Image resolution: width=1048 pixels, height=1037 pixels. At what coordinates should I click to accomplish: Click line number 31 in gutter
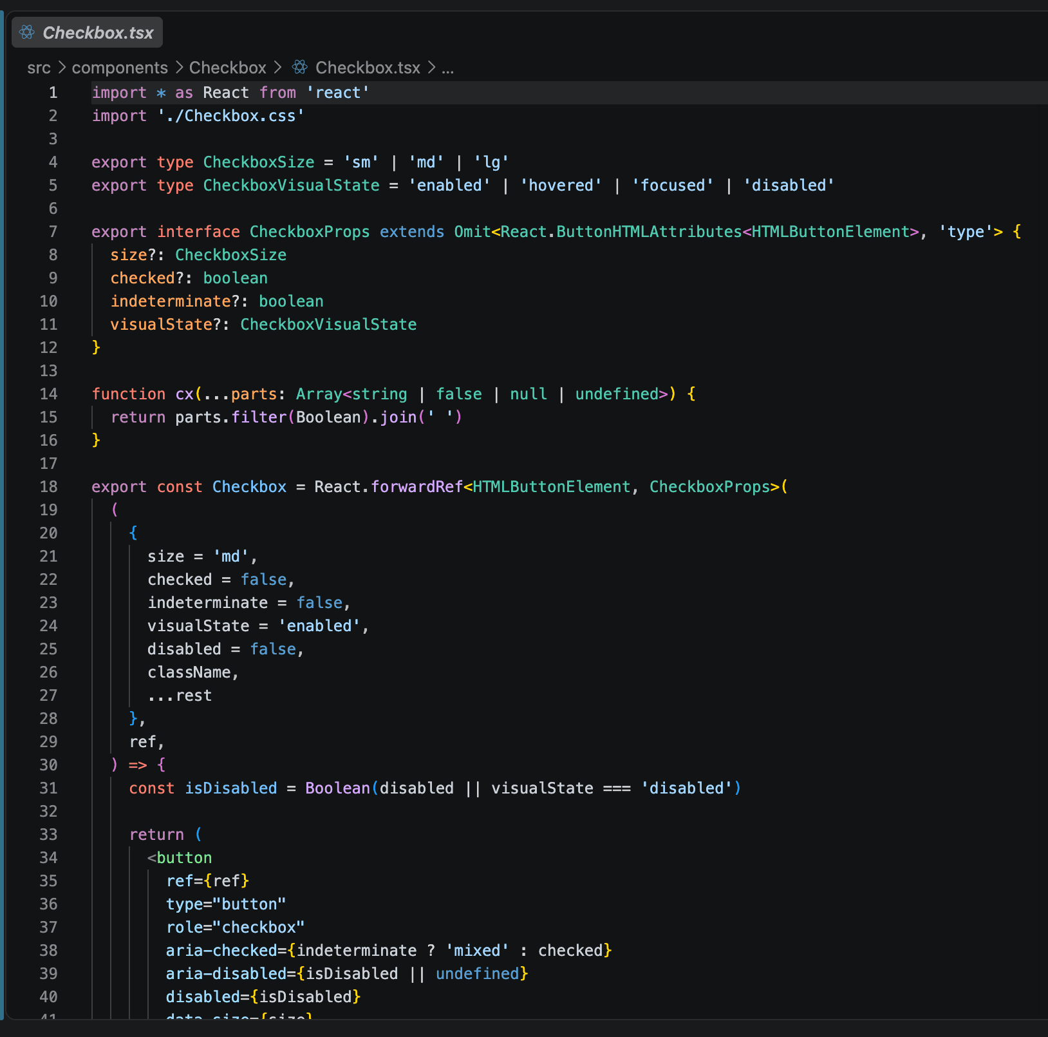point(49,788)
